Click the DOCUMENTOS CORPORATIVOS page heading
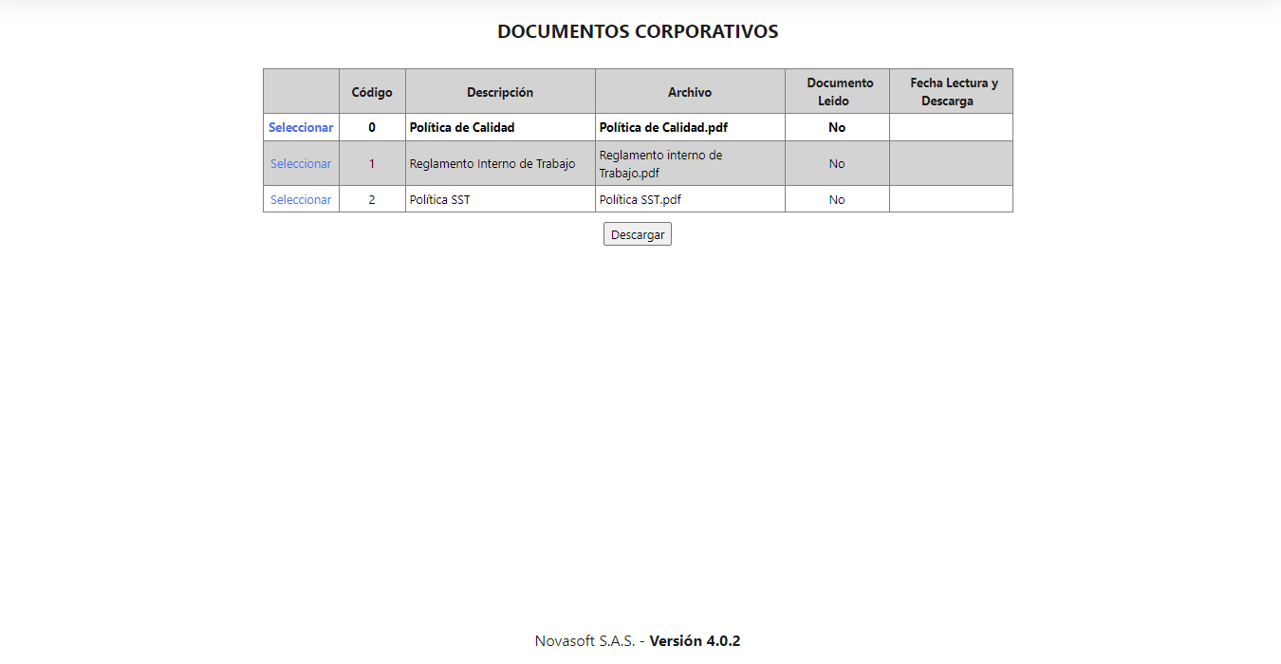The width and height of the screenshot is (1281, 664). coord(638,31)
